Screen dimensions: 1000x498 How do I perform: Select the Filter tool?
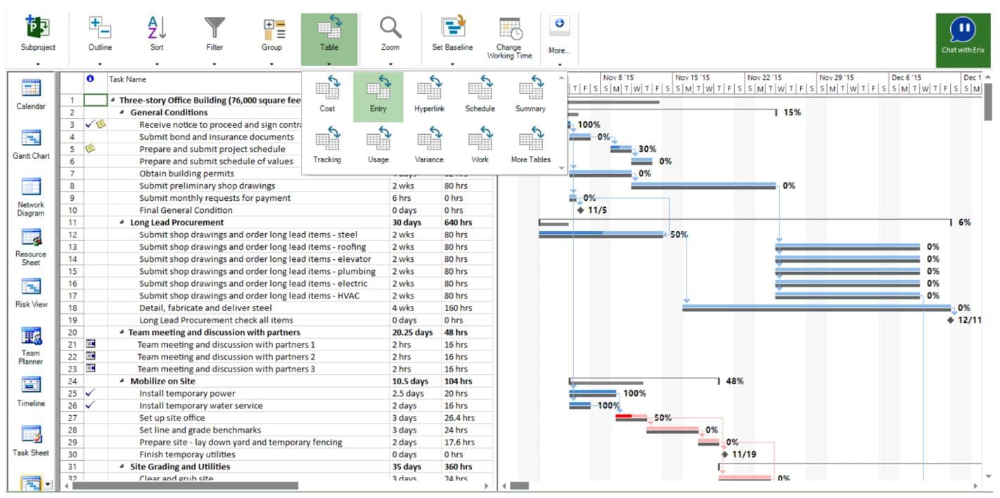[214, 32]
